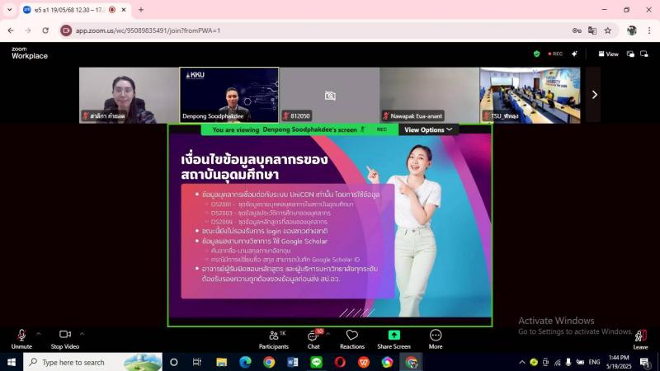Open the Windows Start menu
Screen dimensions: 660x371
click(x=12, y=362)
